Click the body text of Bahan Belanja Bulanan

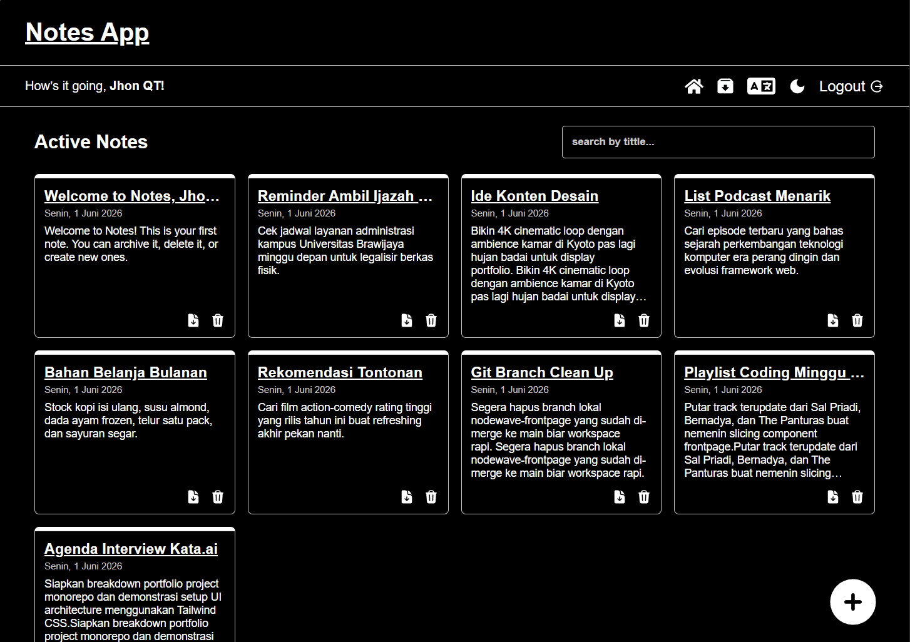[x=128, y=420]
